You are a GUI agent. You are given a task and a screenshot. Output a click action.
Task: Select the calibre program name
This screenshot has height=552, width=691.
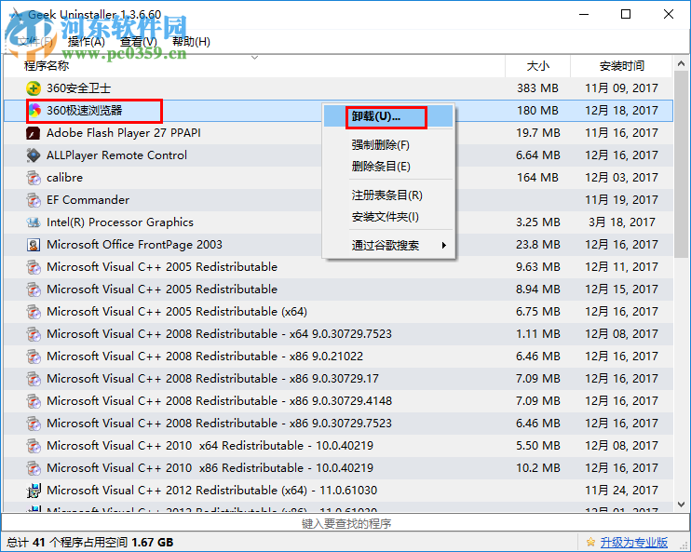[x=65, y=178]
